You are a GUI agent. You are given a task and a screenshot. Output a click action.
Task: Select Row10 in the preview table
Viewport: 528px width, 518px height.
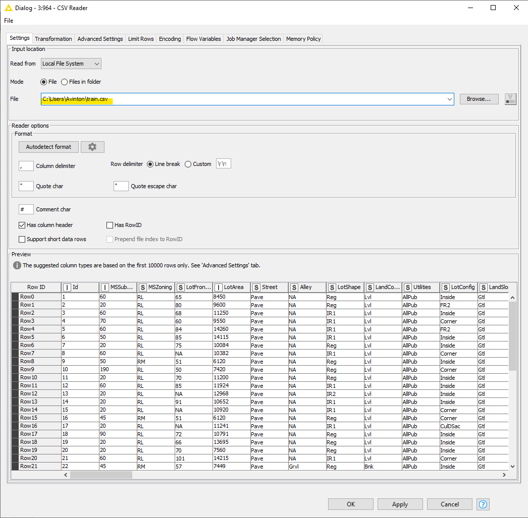coord(36,377)
